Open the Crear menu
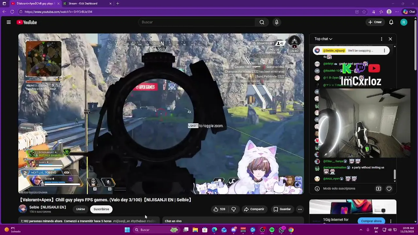The width and height of the screenshot is (418, 235). click(375, 22)
